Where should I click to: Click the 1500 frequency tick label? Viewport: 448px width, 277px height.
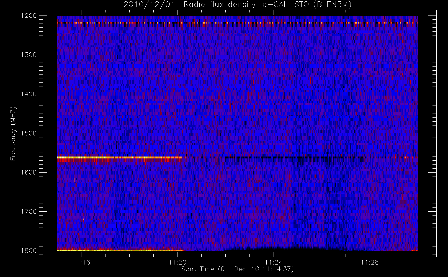pyautogui.click(x=29, y=133)
